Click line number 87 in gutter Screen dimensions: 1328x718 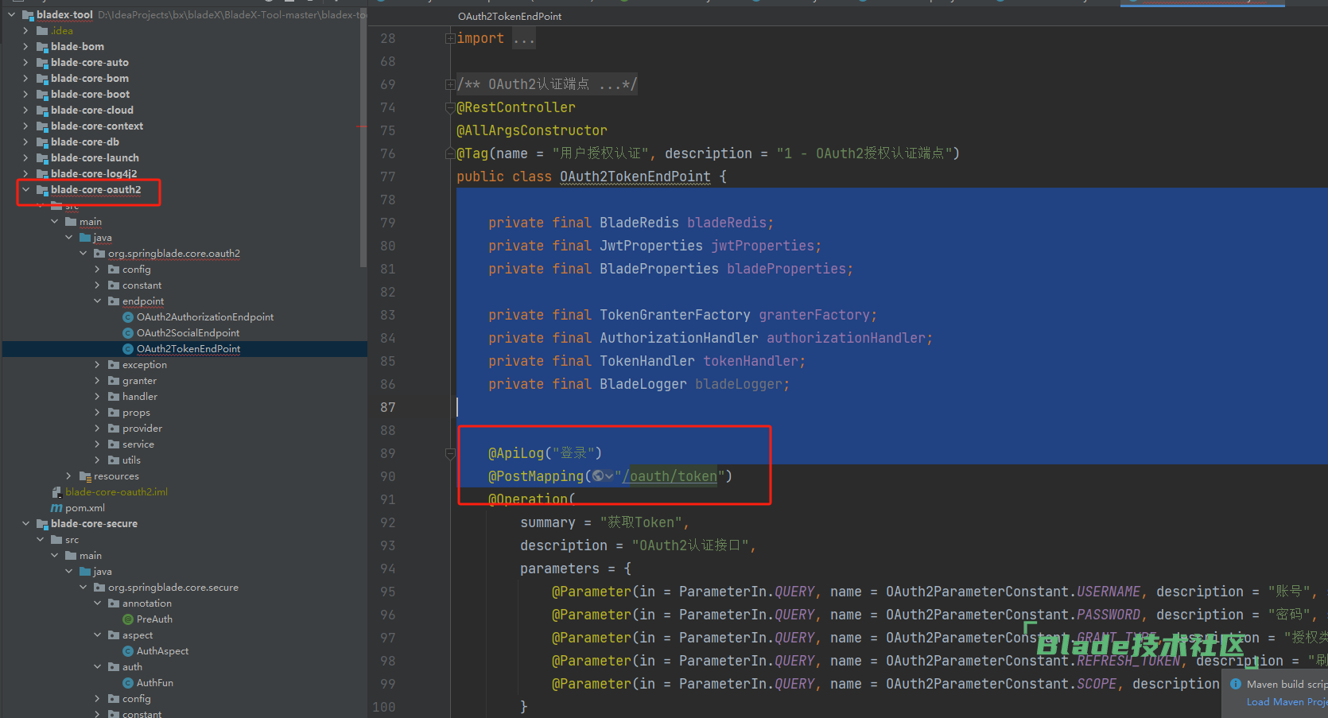[387, 407]
